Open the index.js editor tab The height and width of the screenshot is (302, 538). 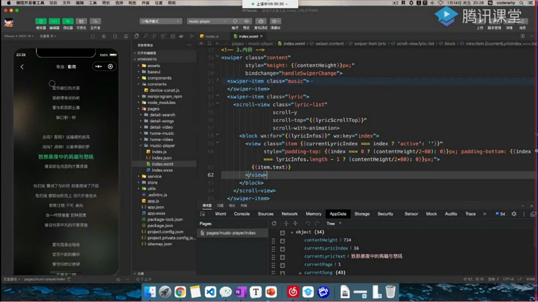(212, 36)
